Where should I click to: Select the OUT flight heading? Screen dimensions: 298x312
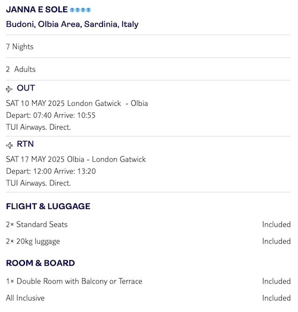pos(26,88)
